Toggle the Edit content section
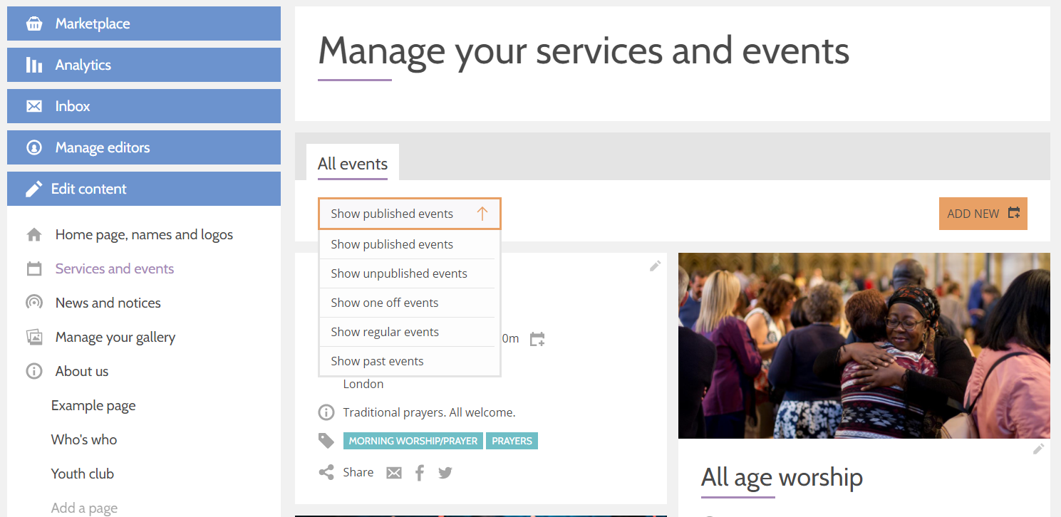 [x=144, y=189]
